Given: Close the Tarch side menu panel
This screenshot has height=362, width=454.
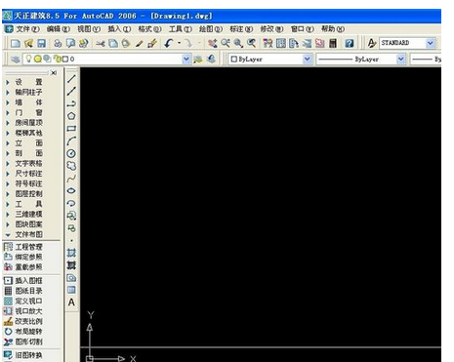Looking at the screenshot, I should tap(54, 73).
